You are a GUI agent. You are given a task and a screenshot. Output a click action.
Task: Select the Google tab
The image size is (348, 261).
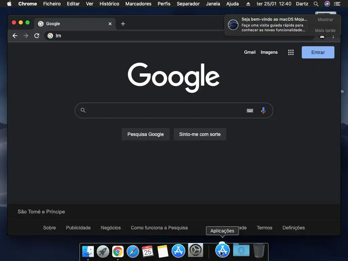[x=74, y=24]
